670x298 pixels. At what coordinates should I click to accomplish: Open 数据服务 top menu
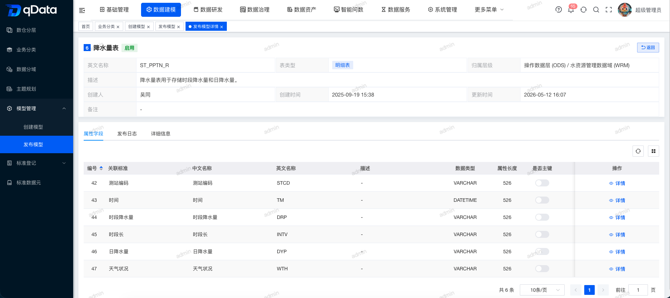(x=396, y=9)
